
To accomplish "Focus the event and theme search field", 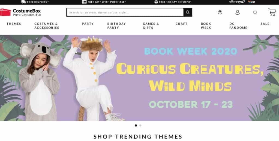I will point(125,12).
